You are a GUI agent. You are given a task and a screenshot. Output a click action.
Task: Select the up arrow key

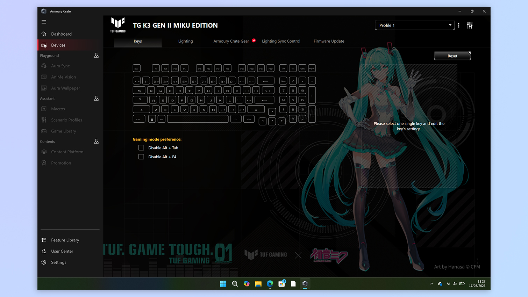pos(272,112)
